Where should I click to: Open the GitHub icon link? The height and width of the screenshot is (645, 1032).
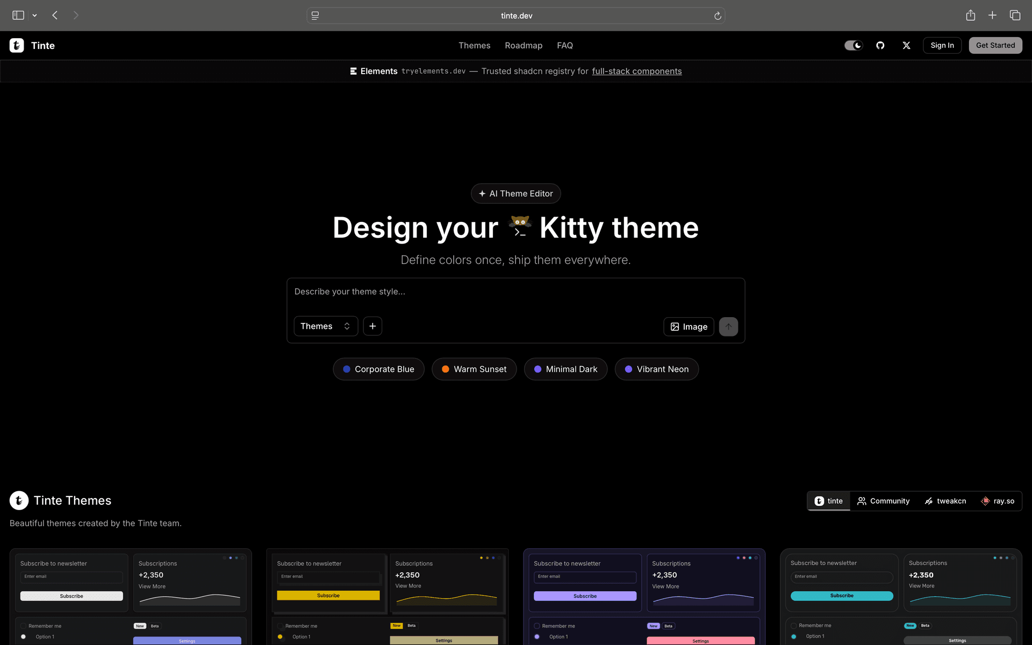click(x=880, y=46)
